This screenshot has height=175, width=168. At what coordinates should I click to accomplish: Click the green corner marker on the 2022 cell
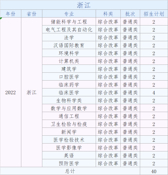click(1, 18)
